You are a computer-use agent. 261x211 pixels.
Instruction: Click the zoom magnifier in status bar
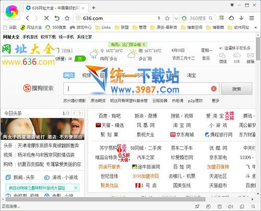coord(253,206)
